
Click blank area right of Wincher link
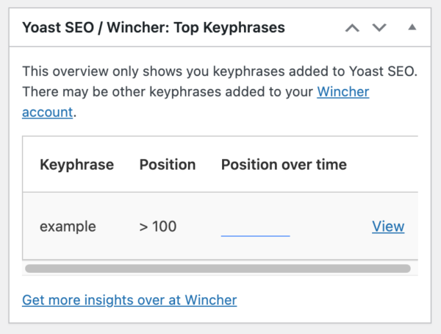(331, 300)
